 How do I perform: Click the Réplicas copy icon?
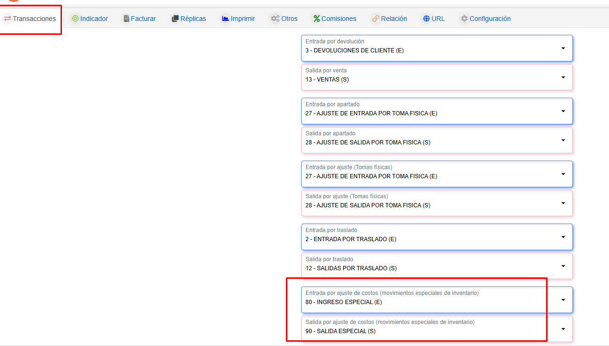click(175, 19)
